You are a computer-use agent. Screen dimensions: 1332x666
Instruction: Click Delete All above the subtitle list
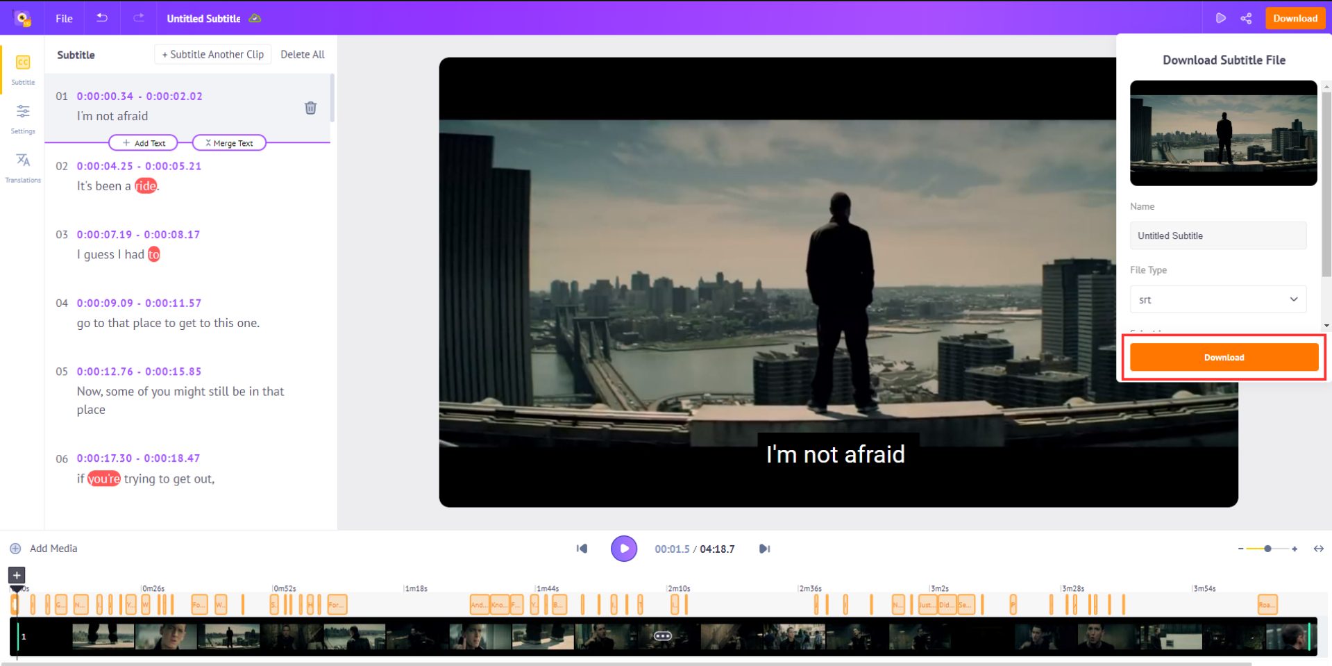pos(302,54)
